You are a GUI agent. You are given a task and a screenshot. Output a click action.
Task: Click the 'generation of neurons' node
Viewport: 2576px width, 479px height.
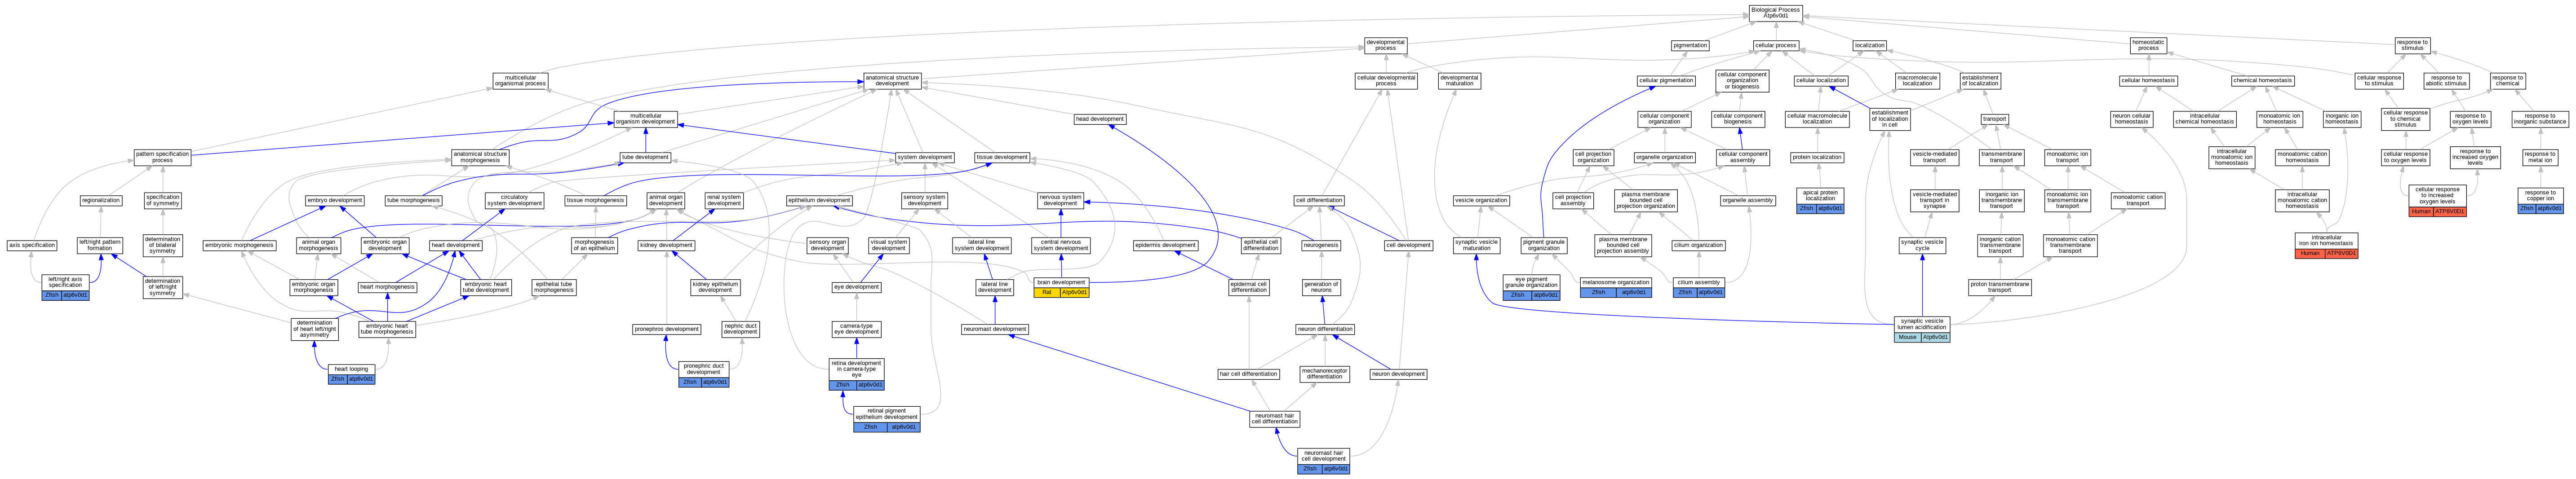(x=1321, y=287)
